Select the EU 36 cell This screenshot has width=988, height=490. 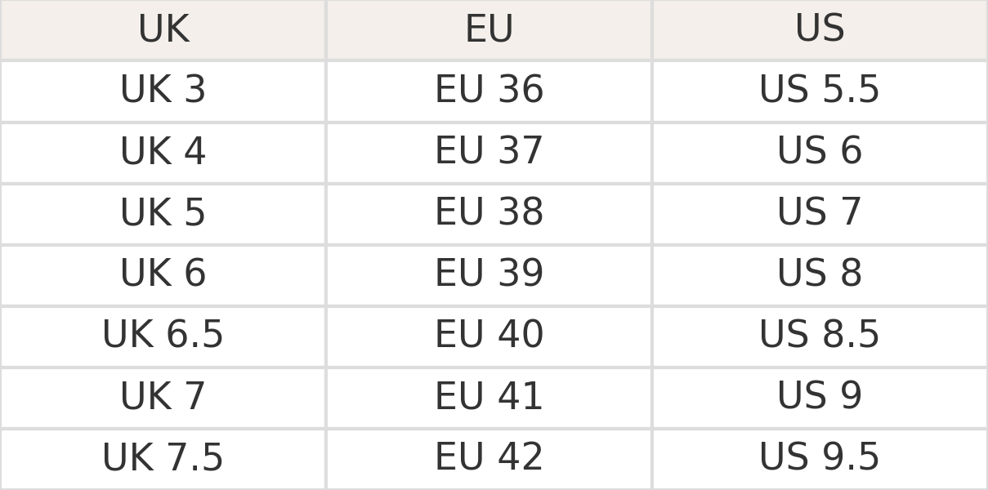489,90
